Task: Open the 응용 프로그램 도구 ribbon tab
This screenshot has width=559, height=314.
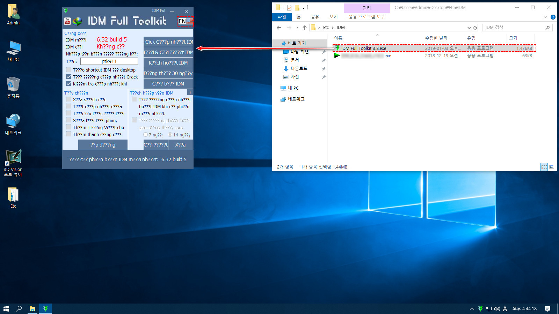Action: tap(367, 17)
